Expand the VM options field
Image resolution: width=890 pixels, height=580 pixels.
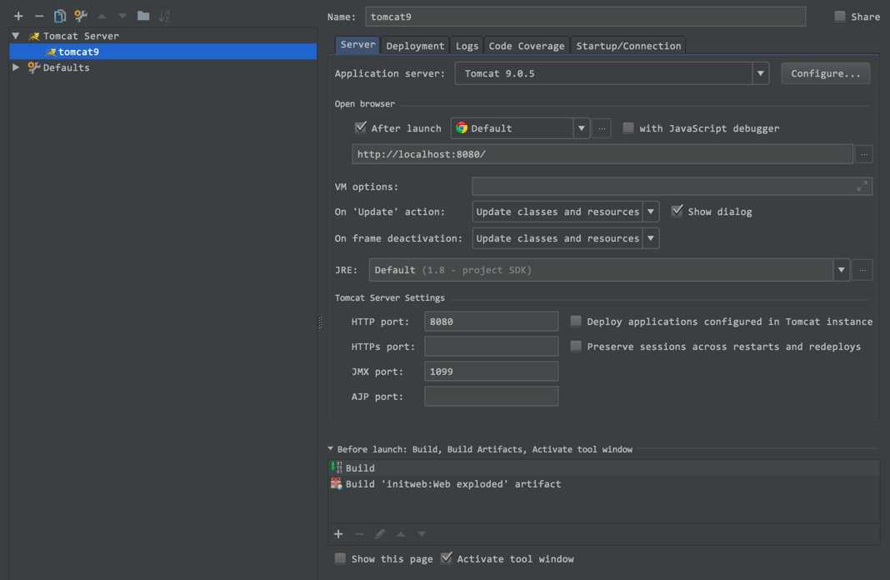click(x=862, y=186)
